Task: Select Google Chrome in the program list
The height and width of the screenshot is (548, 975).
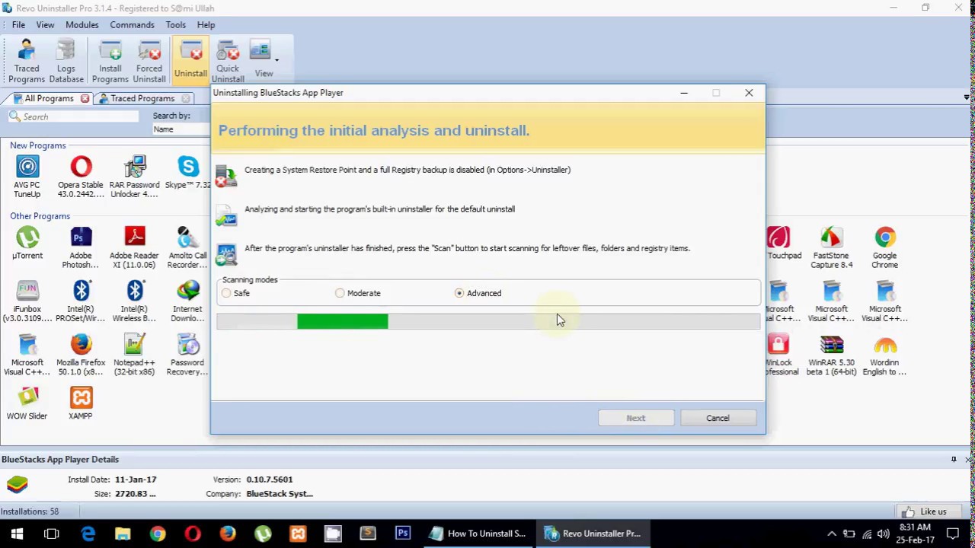Action: click(x=885, y=247)
